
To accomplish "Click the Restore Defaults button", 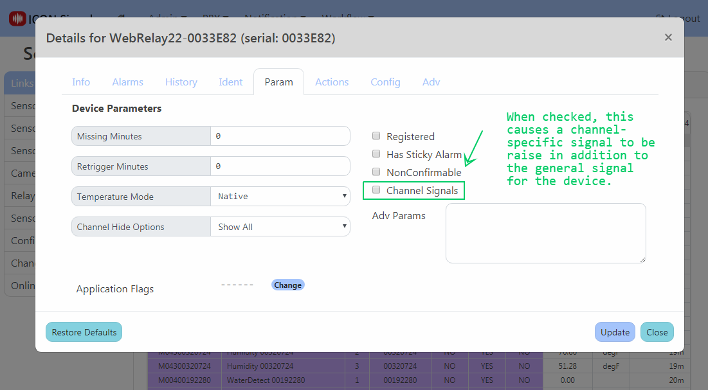I will (x=84, y=332).
